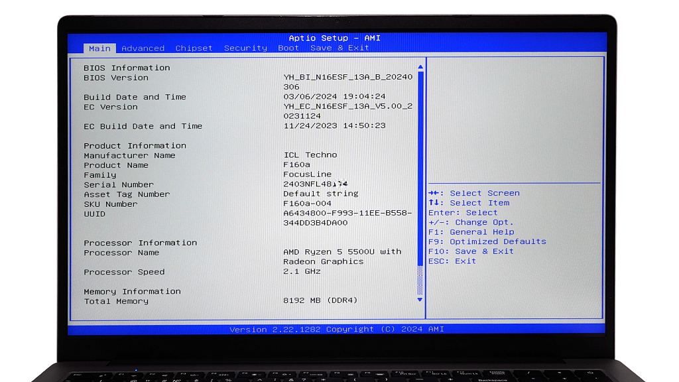Open the Save & Exit tab
Viewport: 679px width, 382px height.
click(339, 48)
